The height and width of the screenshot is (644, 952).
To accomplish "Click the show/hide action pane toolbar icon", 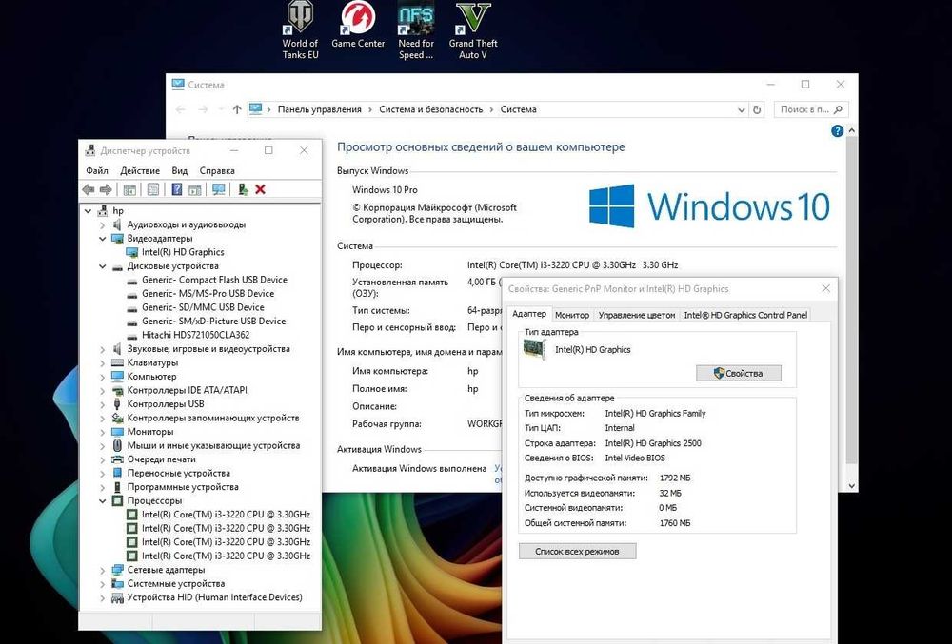I will point(195,190).
